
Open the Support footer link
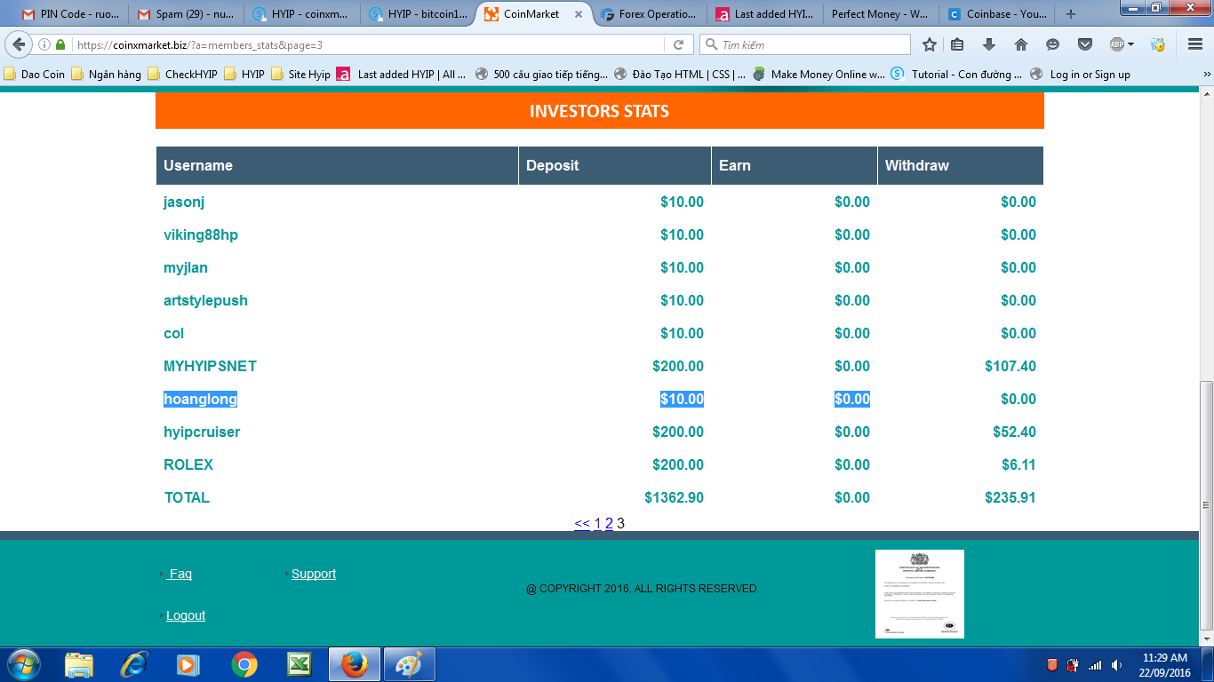[x=314, y=574]
